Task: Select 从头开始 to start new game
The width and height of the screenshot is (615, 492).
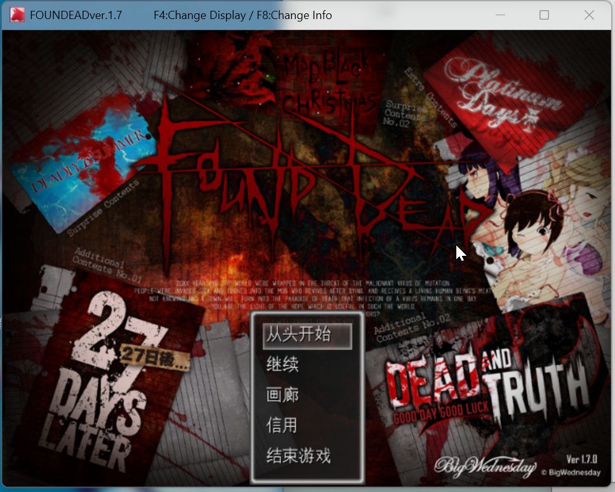Action: (x=307, y=335)
